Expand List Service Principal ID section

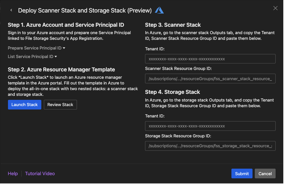(x=32, y=57)
